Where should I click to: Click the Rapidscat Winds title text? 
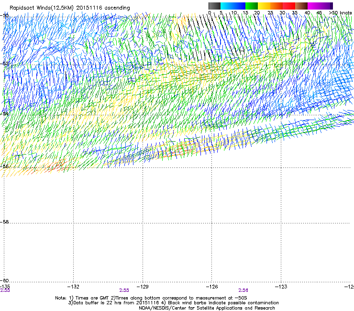pyautogui.click(x=70, y=8)
